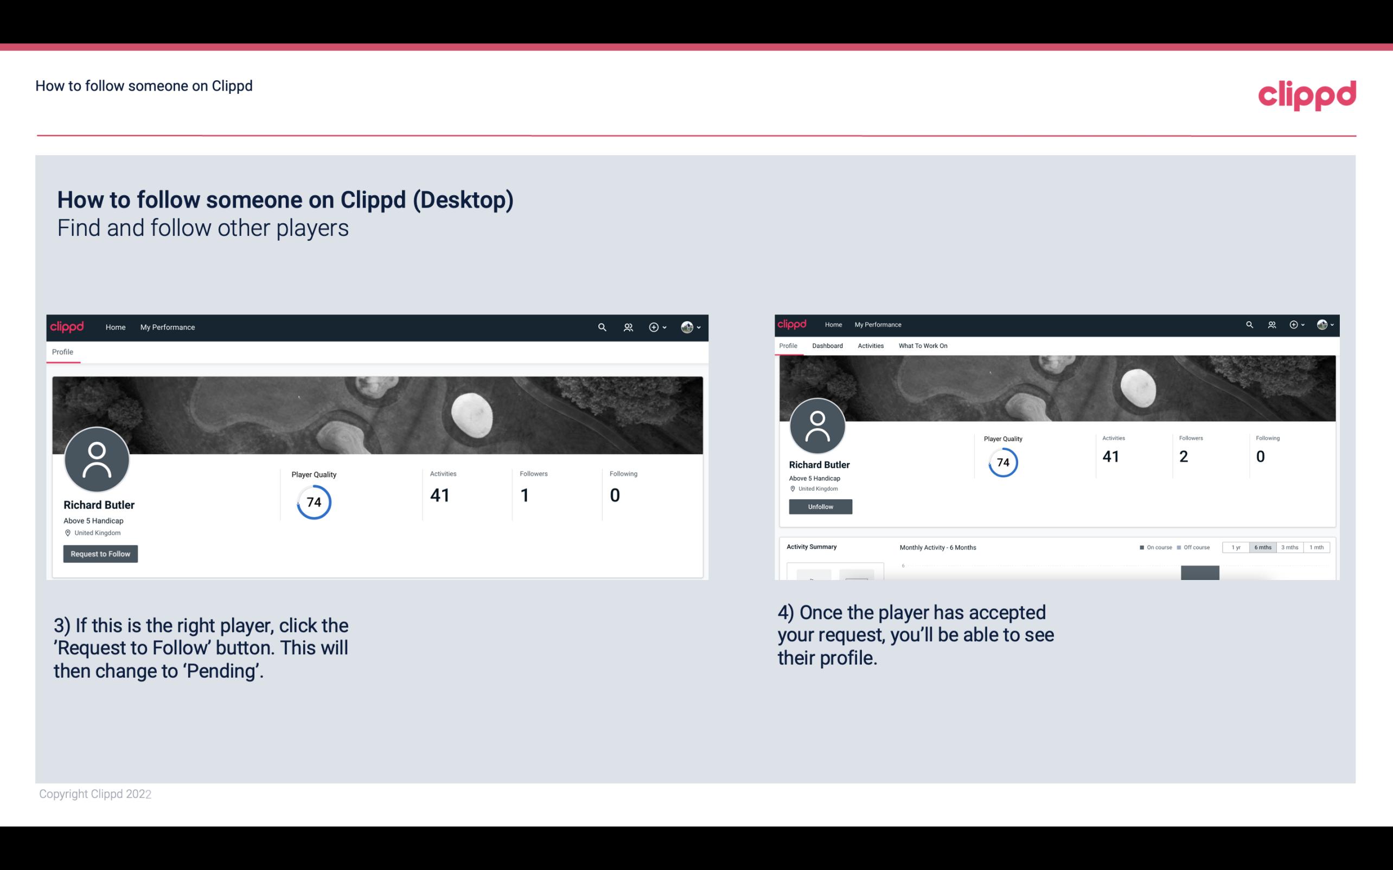Select the 'Profile' tab on left screenshot
1393x870 pixels.
[x=62, y=352]
